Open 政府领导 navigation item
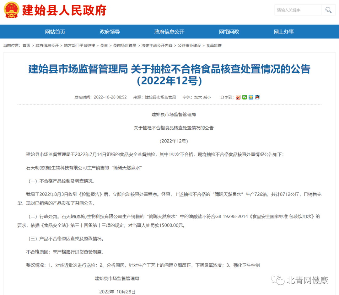Image resolution: width=339 pixels, height=295 pixels. (x=110, y=32)
